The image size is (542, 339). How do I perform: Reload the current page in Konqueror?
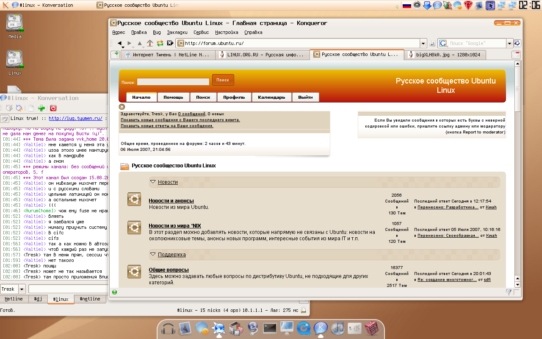coord(160,43)
